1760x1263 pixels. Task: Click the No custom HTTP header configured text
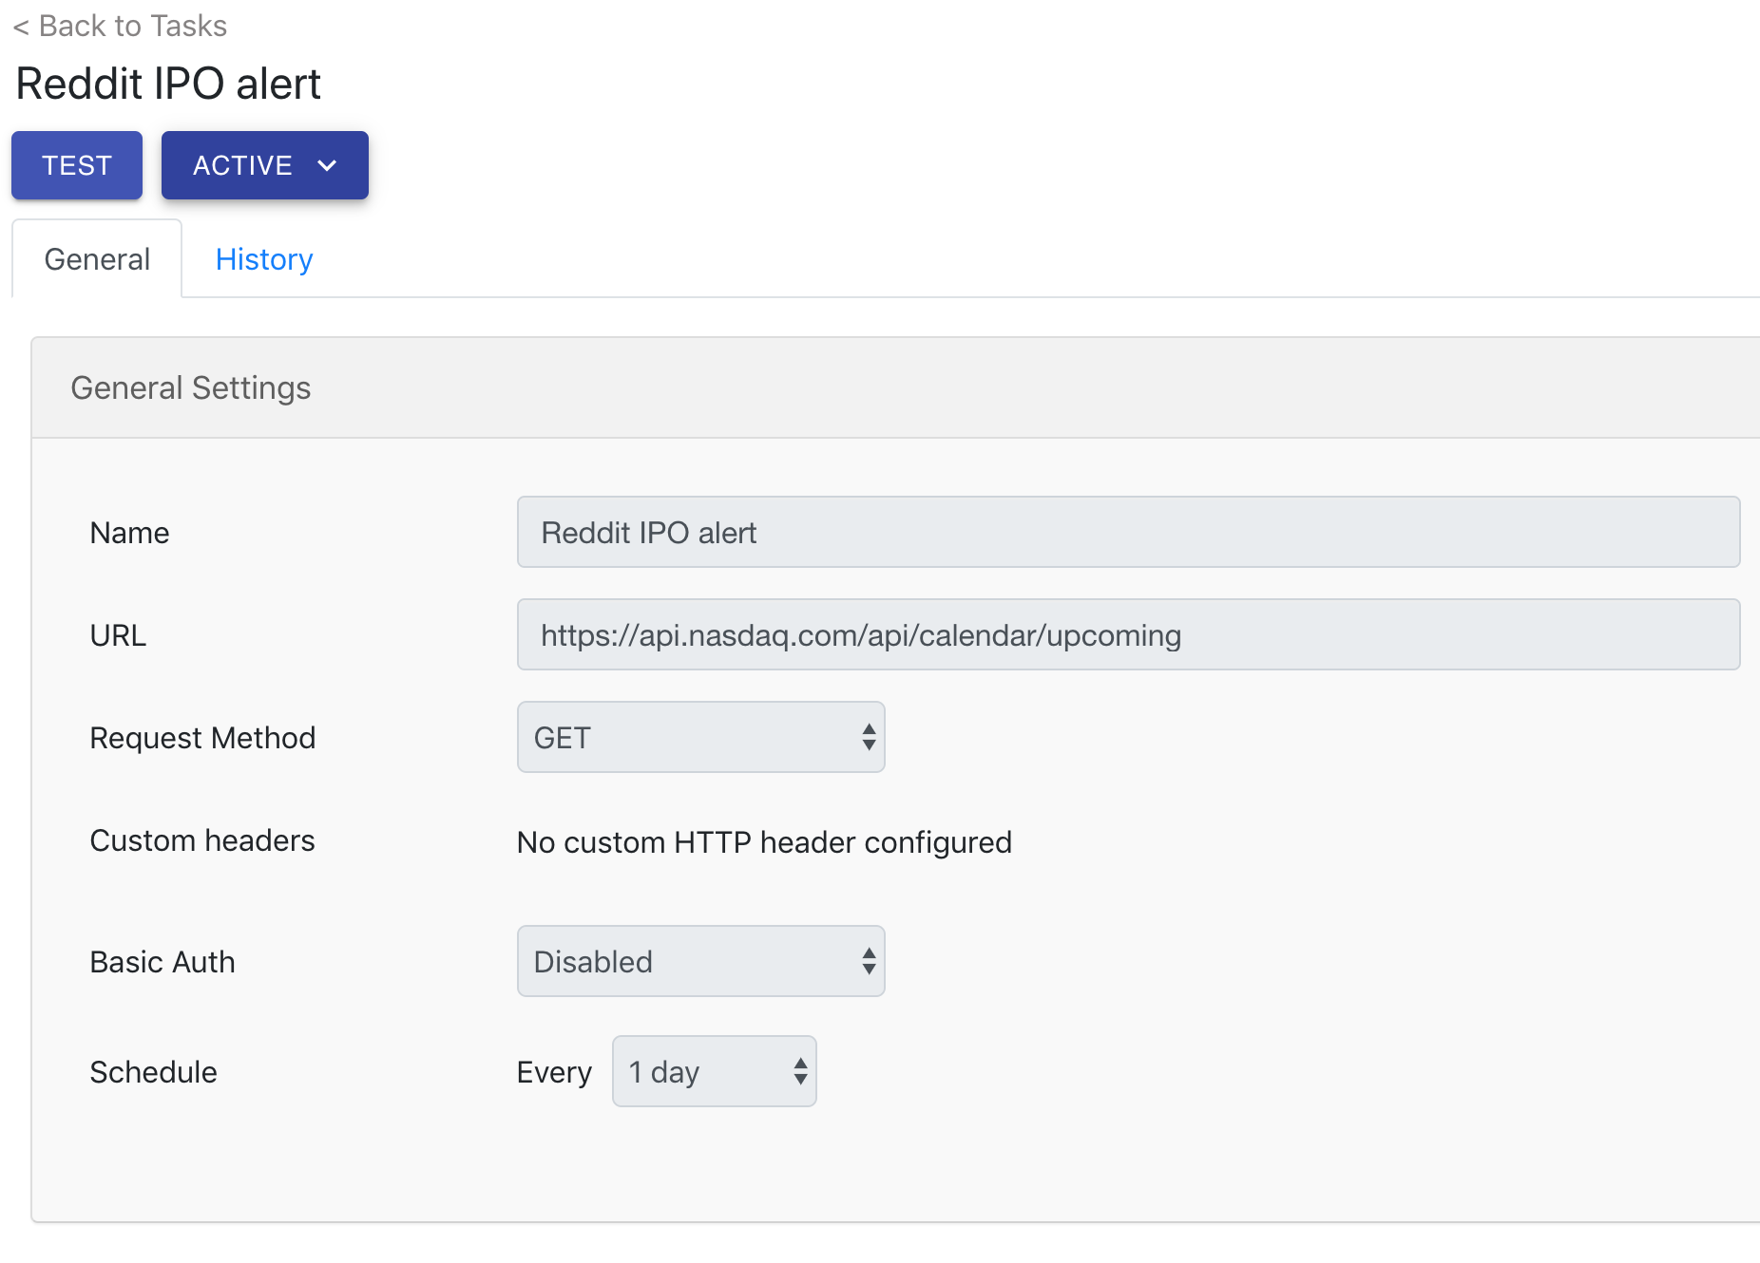click(764, 842)
